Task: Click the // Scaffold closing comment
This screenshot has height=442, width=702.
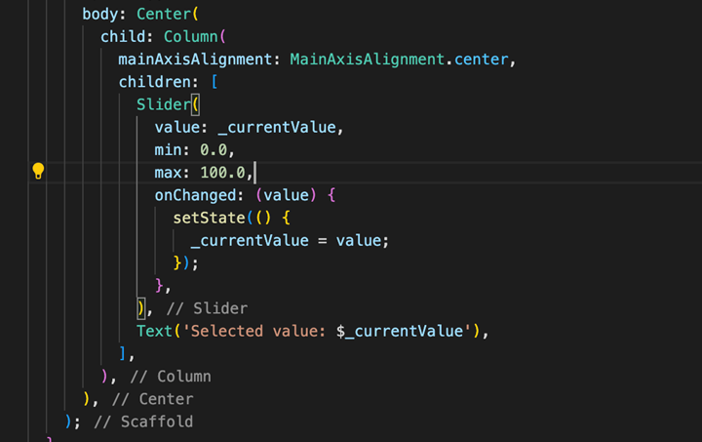Action: [x=143, y=422]
